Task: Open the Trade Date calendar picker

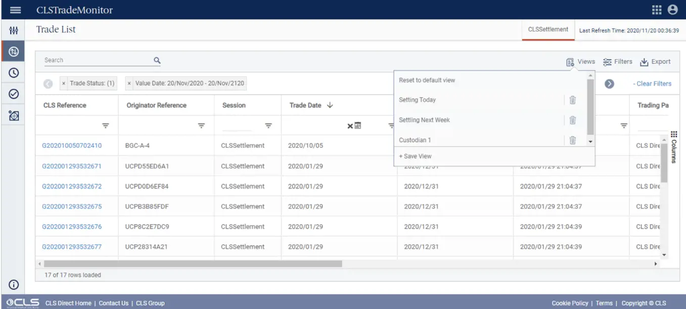Action: (x=357, y=126)
